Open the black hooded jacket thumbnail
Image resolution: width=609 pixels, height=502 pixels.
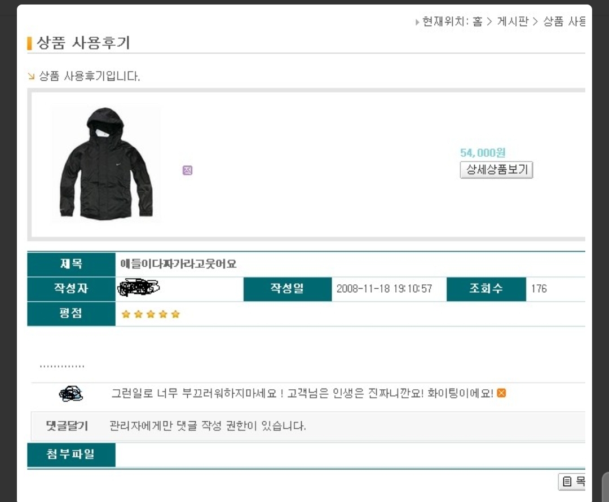click(106, 164)
